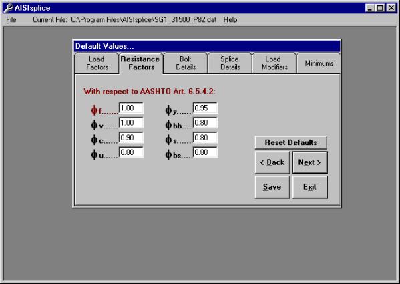Go to the Splice Details tab
The height and width of the screenshot is (284, 400).
(x=230, y=63)
